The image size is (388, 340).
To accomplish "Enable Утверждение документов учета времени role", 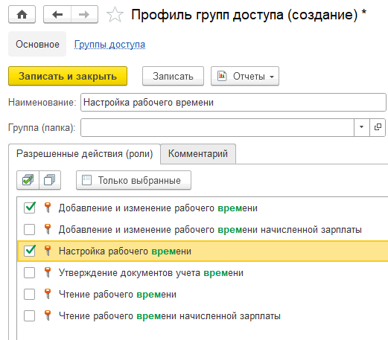I will coord(30,273).
